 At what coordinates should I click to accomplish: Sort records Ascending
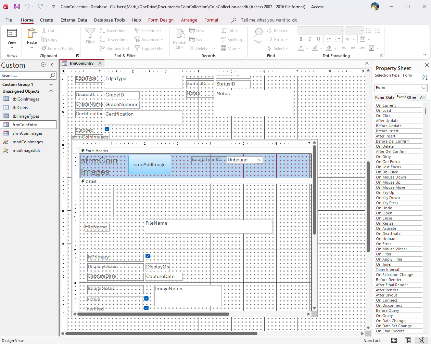[113, 31]
